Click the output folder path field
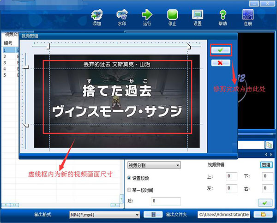The image size is (277, 223). (x=224, y=215)
